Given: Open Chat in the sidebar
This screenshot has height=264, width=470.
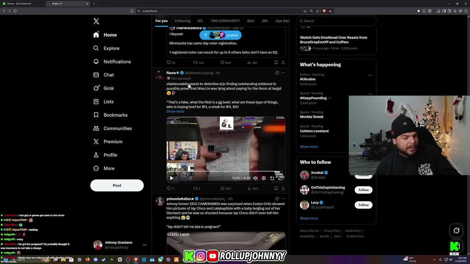Looking at the screenshot, I should click(x=104, y=75).
